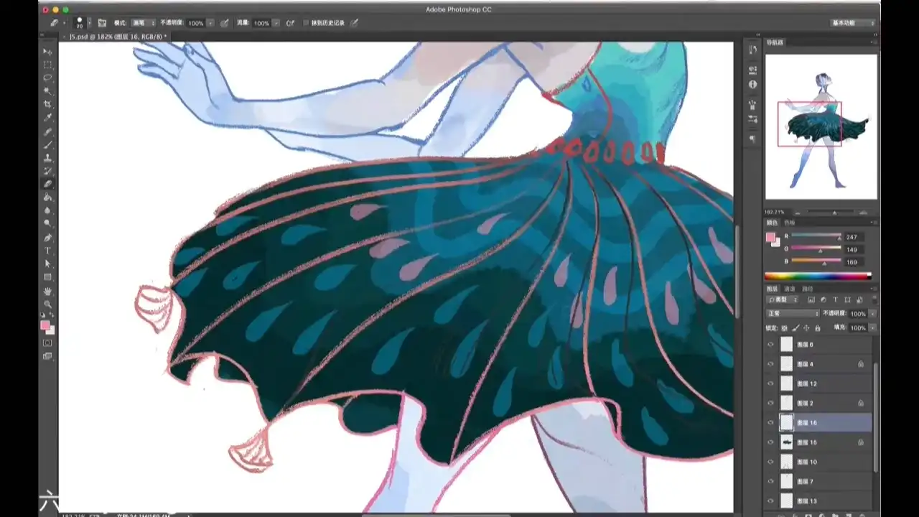919x517 pixels.
Task: Select the Paint Bucket tool
Action: (x=48, y=197)
